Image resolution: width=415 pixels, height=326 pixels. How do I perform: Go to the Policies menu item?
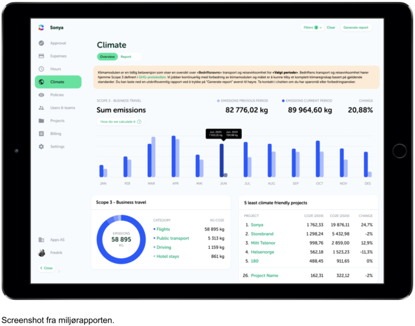coord(58,95)
